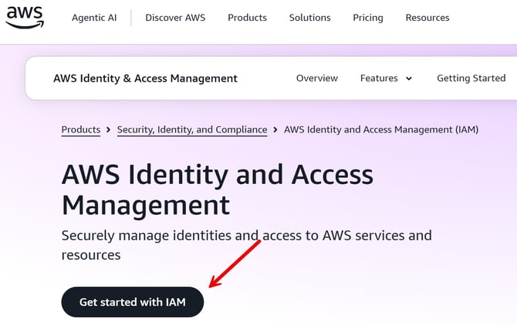Expand the Features dropdown

pos(386,79)
